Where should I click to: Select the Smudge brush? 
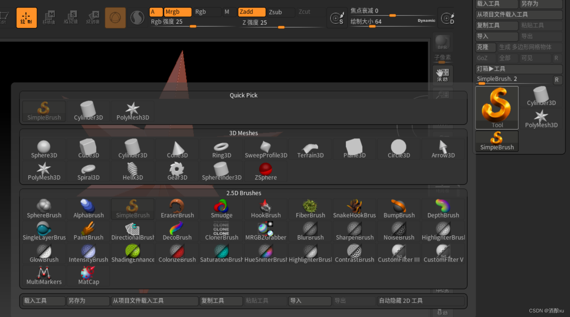coord(222,209)
